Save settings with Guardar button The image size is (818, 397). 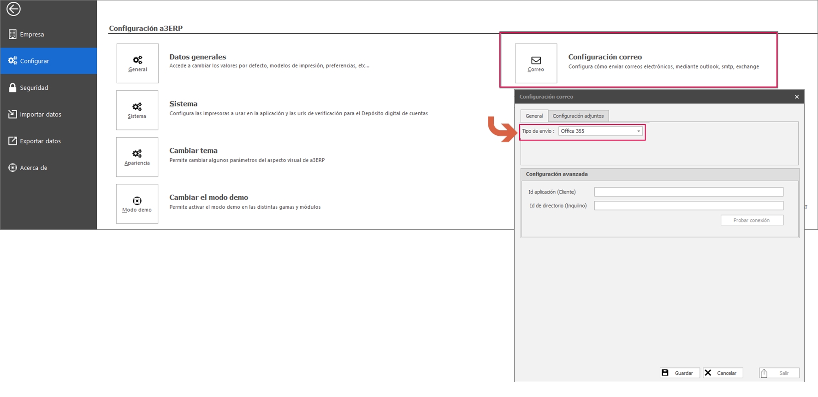680,373
